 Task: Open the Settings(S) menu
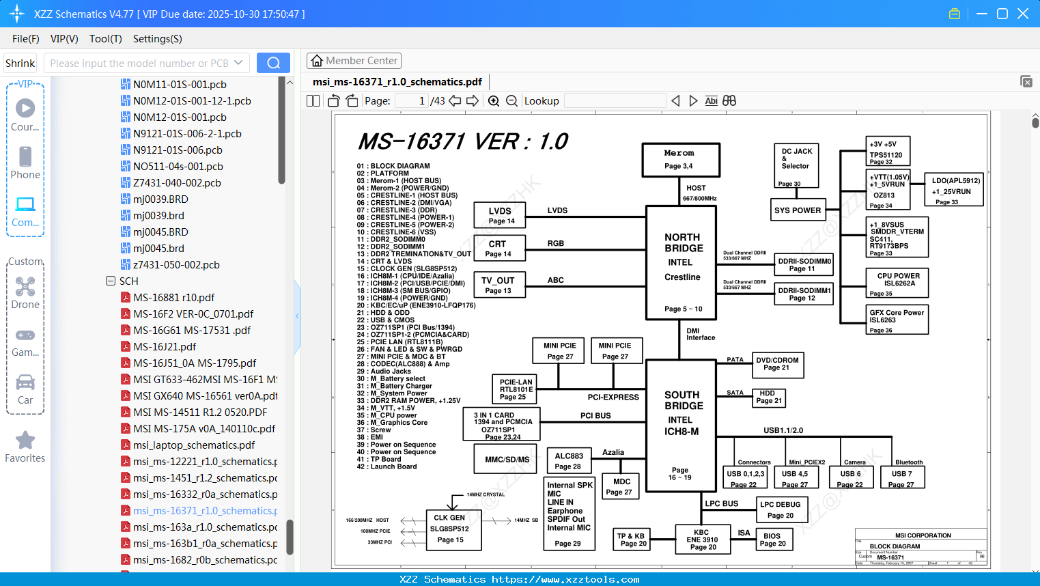point(158,39)
